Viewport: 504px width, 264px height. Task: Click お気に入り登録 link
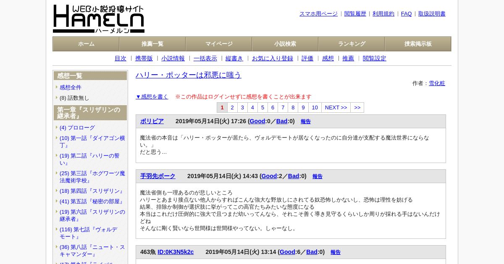point(273,59)
